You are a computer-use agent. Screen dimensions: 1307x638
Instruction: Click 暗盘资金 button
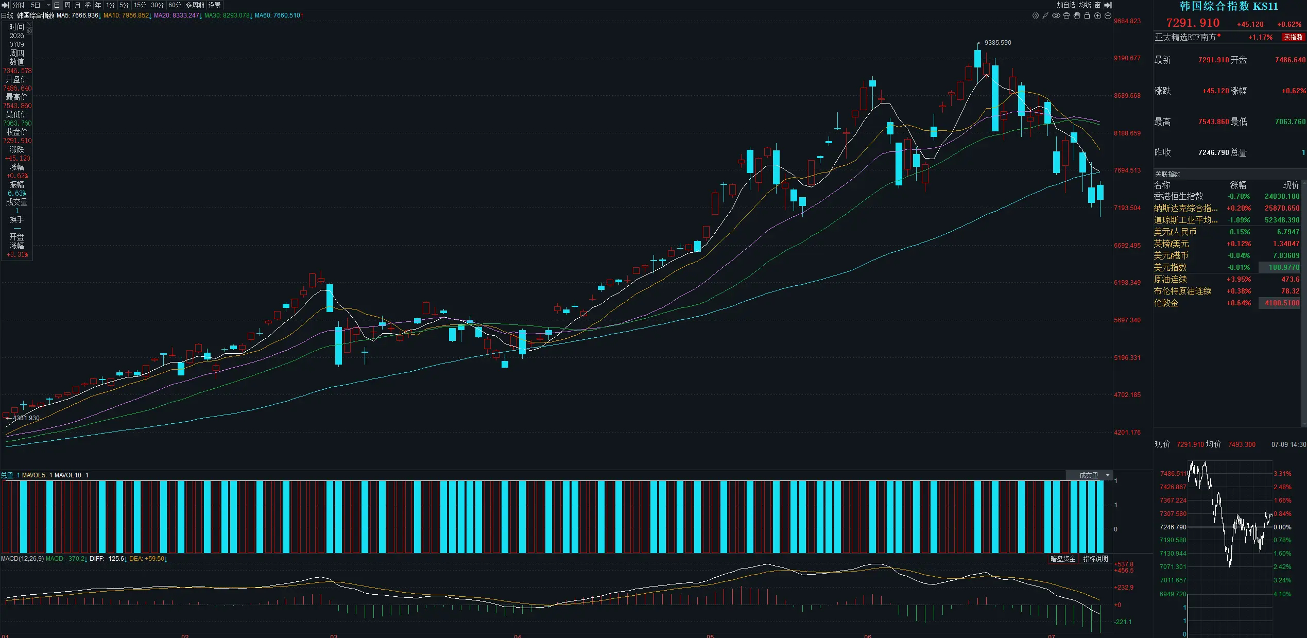[1063, 559]
